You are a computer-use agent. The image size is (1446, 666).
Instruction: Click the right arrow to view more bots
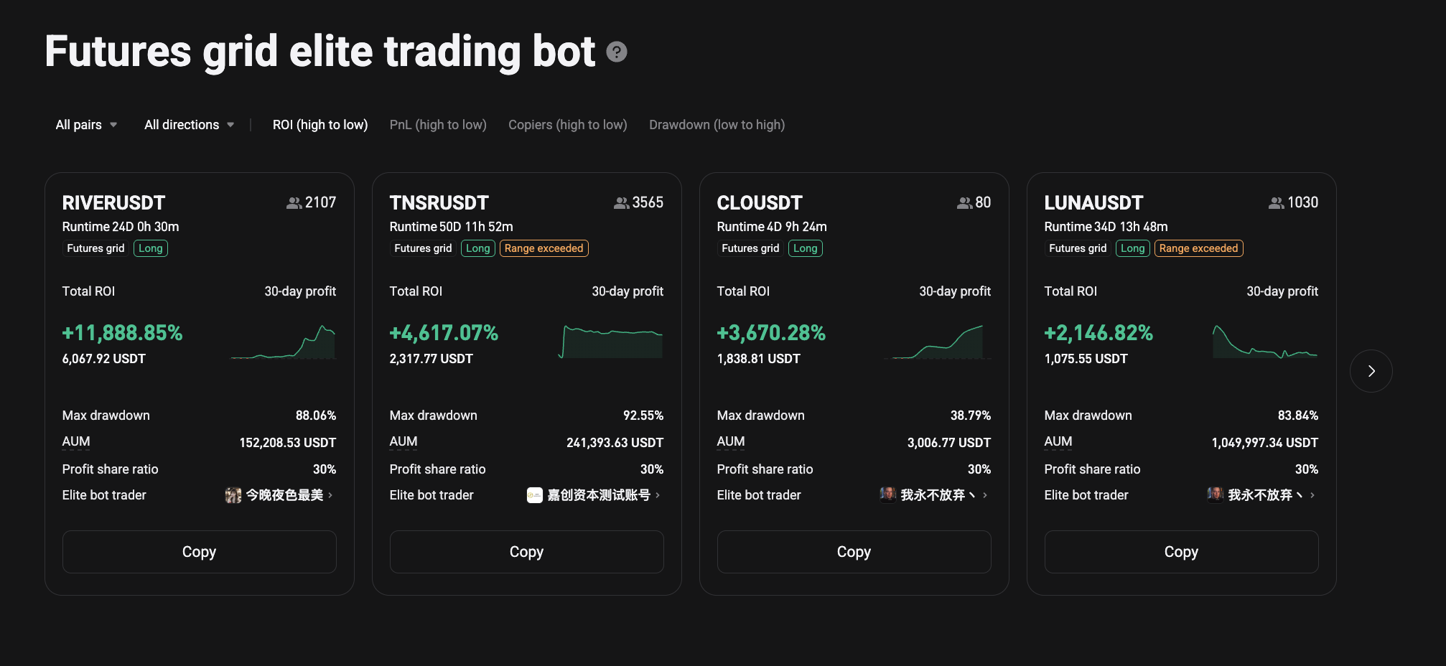tap(1371, 371)
